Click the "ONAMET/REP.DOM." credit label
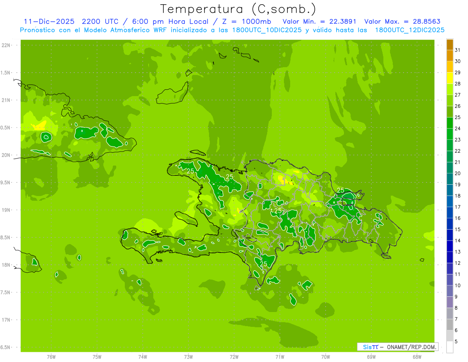Viewport: 468px width, 362px height. click(411, 347)
